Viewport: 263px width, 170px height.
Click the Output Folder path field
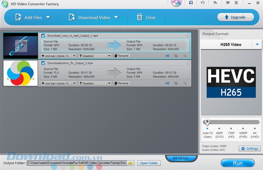(77, 163)
